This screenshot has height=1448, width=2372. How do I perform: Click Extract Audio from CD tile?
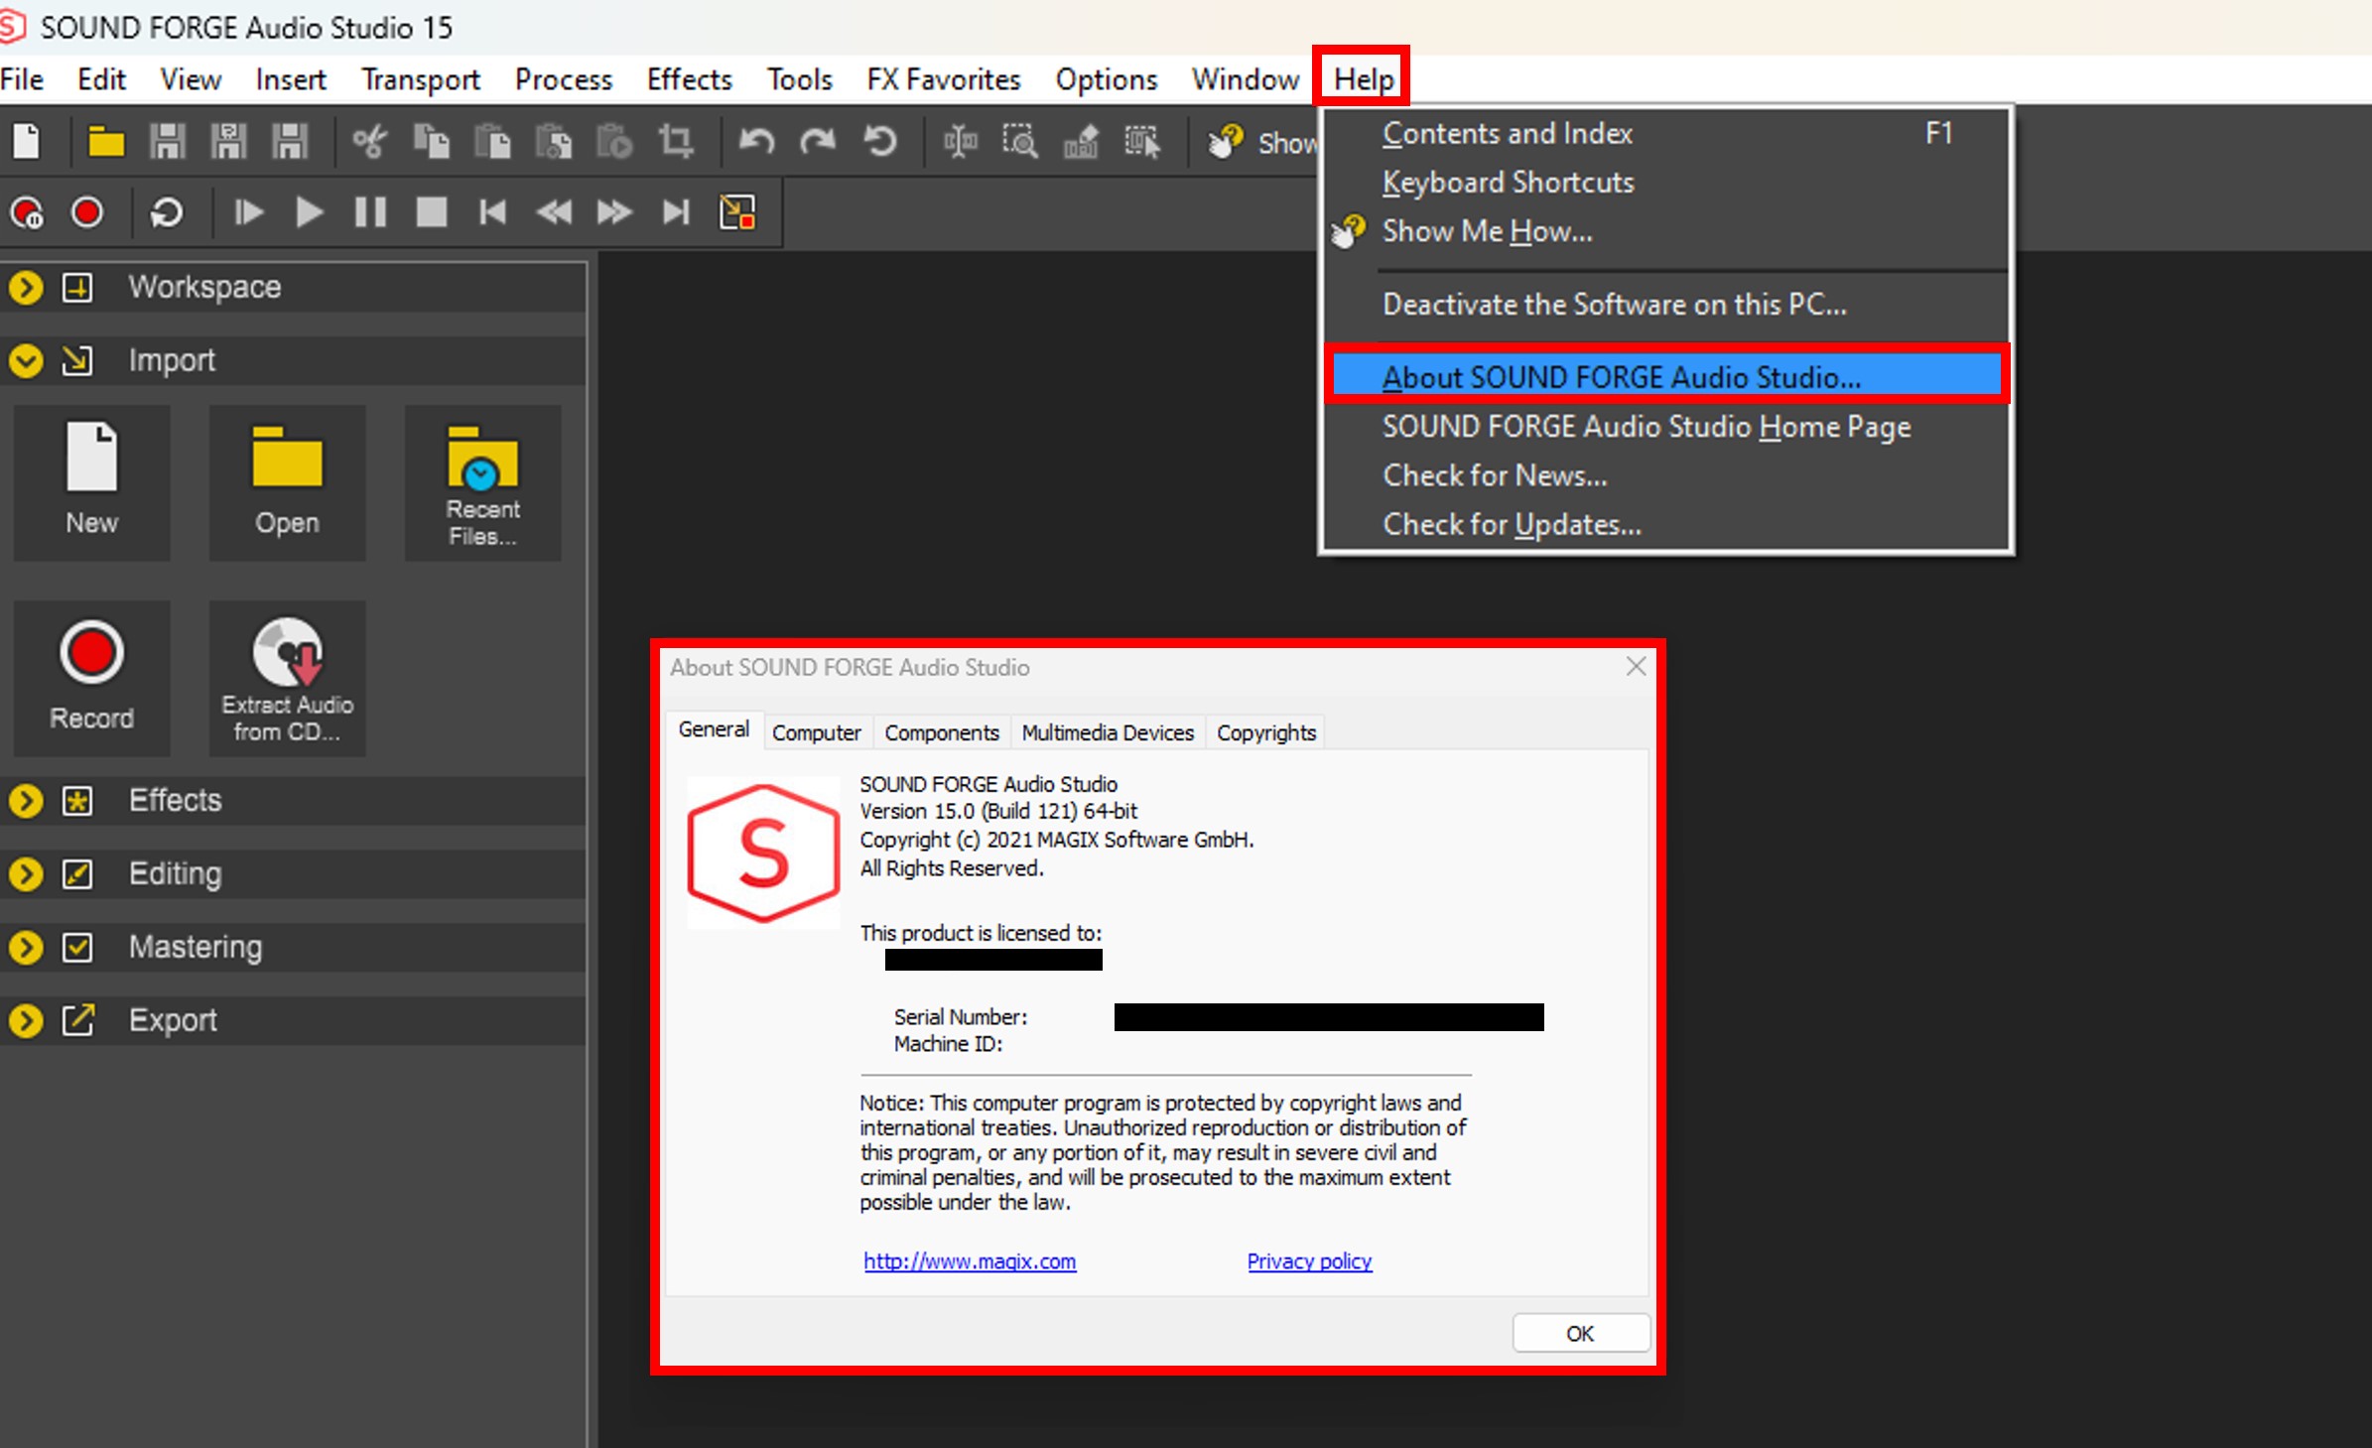287,679
